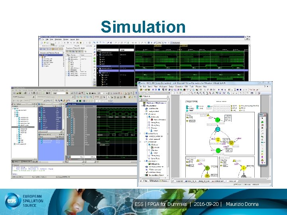The height and width of the screenshot is (215, 287).
Task: Click the Run simulation play icon in Active-HDL
Action: pos(219,90)
